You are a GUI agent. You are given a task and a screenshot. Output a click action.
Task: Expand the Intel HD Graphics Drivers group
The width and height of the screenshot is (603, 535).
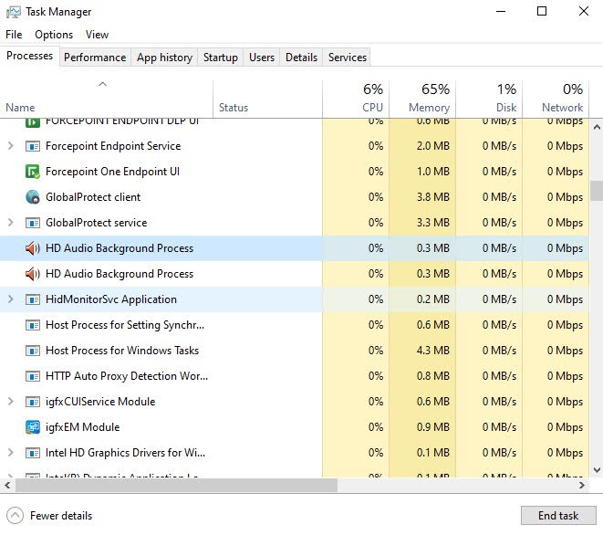click(x=11, y=453)
